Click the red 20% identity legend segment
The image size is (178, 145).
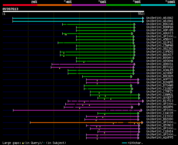pos(20,5)
